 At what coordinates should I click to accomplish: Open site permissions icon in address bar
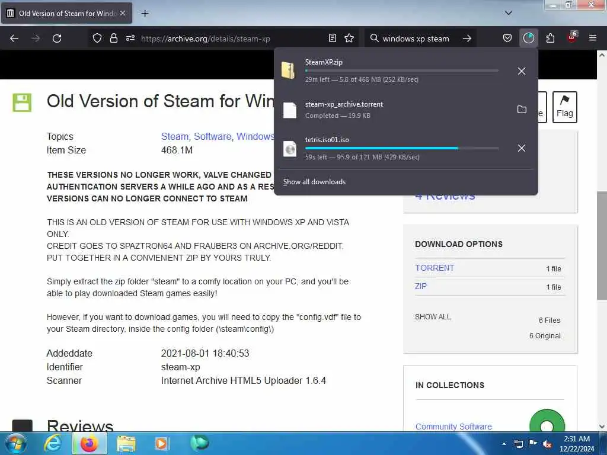(x=130, y=39)
